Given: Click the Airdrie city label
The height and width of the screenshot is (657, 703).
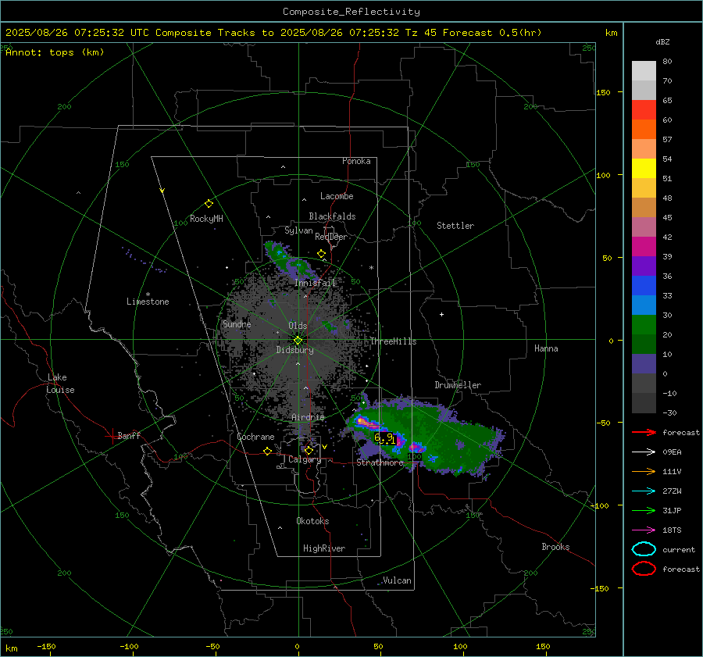Looking at the screenshot, I should [x=308, y=417].
